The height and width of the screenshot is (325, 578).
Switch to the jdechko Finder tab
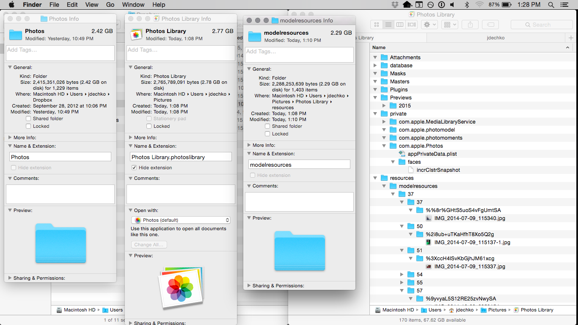pos(495,38)
